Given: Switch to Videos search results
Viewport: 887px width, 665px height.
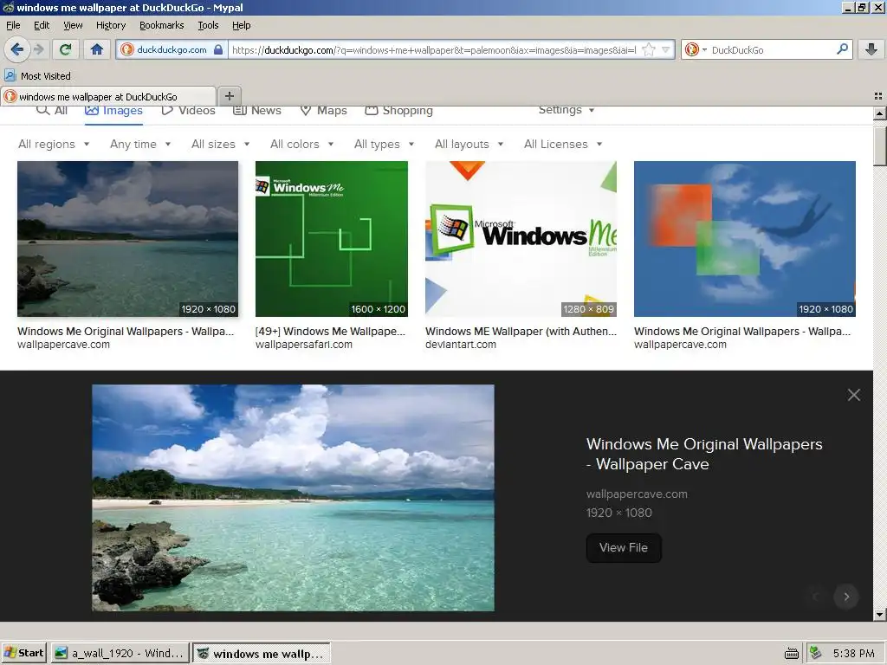Looking at the screenshot, I should 188,111.
